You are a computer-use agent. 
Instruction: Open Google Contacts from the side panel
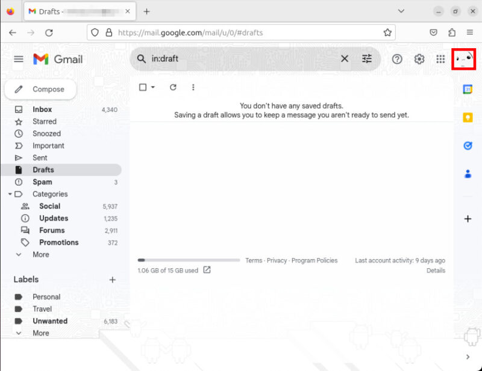click(x=468, y=173)
